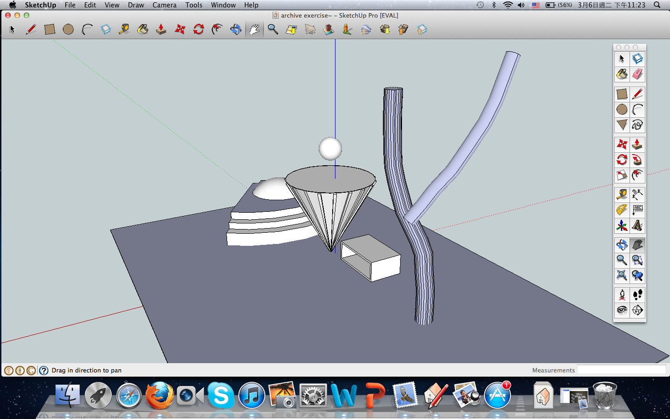Select the Push/Pull tool in the Large Tool Set

point(637,144)
